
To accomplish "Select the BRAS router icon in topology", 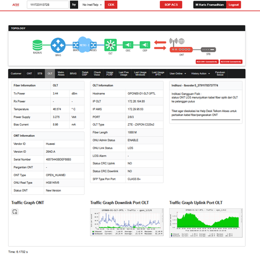I will [58, 45].
